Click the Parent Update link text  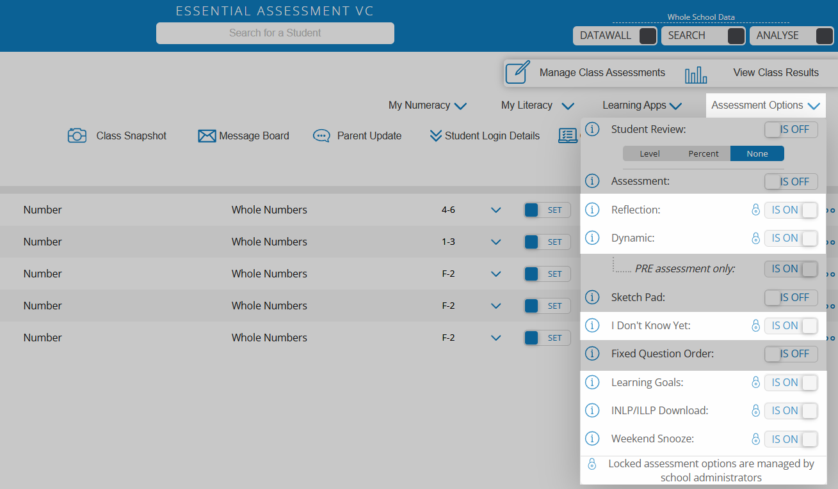pos(369,136)
